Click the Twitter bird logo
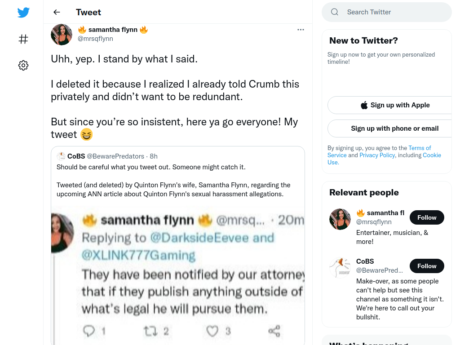The image size is (460, 345). tap(23, 12)
